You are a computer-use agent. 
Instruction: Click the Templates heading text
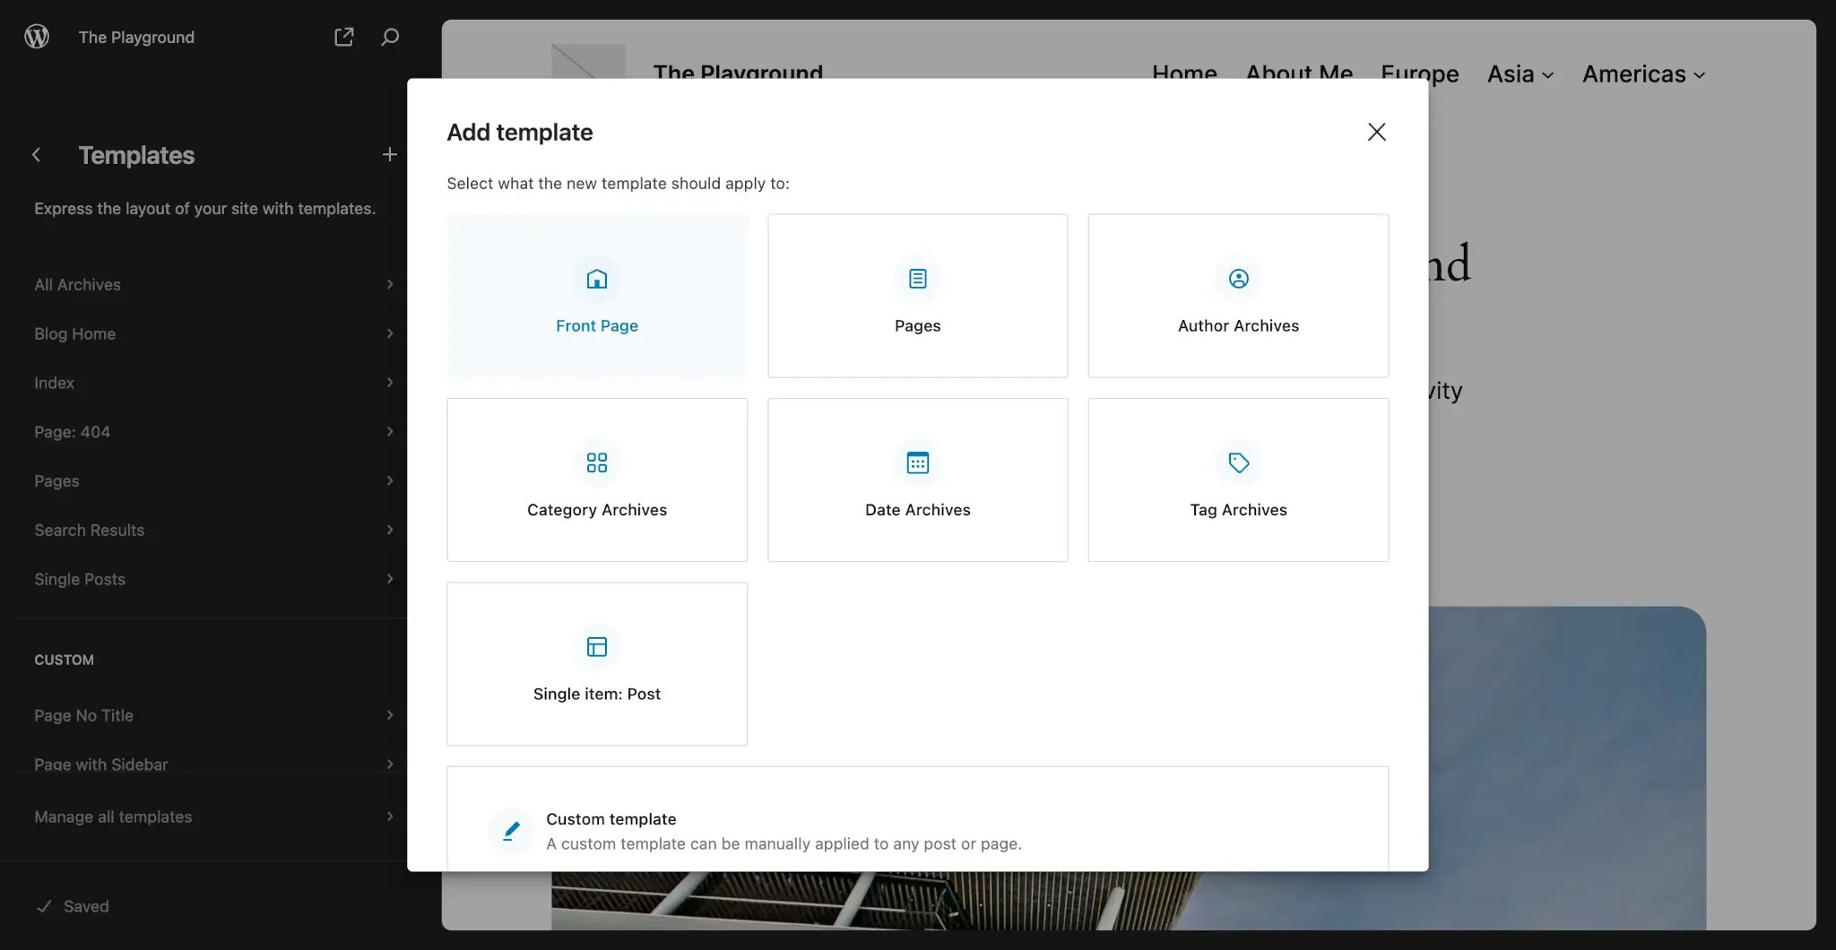pyautogui.click(x=136, y=155)
